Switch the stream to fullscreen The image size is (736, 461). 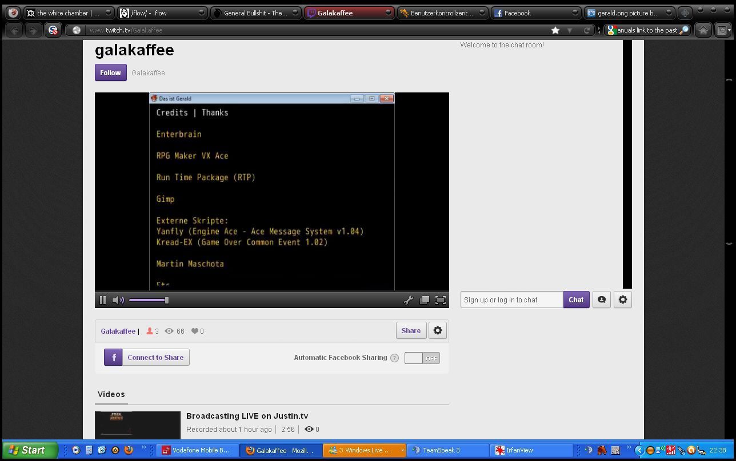point(441,300)
